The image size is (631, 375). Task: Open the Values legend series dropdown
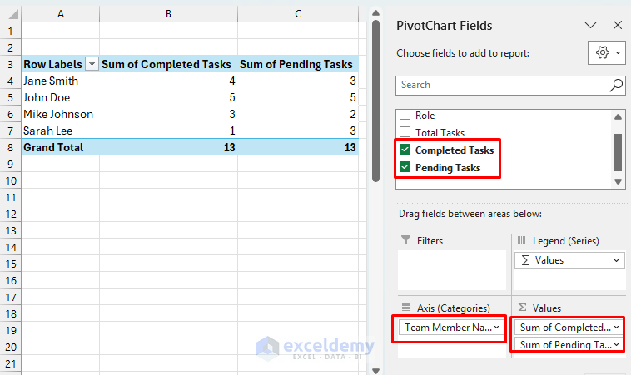(615, 260)
